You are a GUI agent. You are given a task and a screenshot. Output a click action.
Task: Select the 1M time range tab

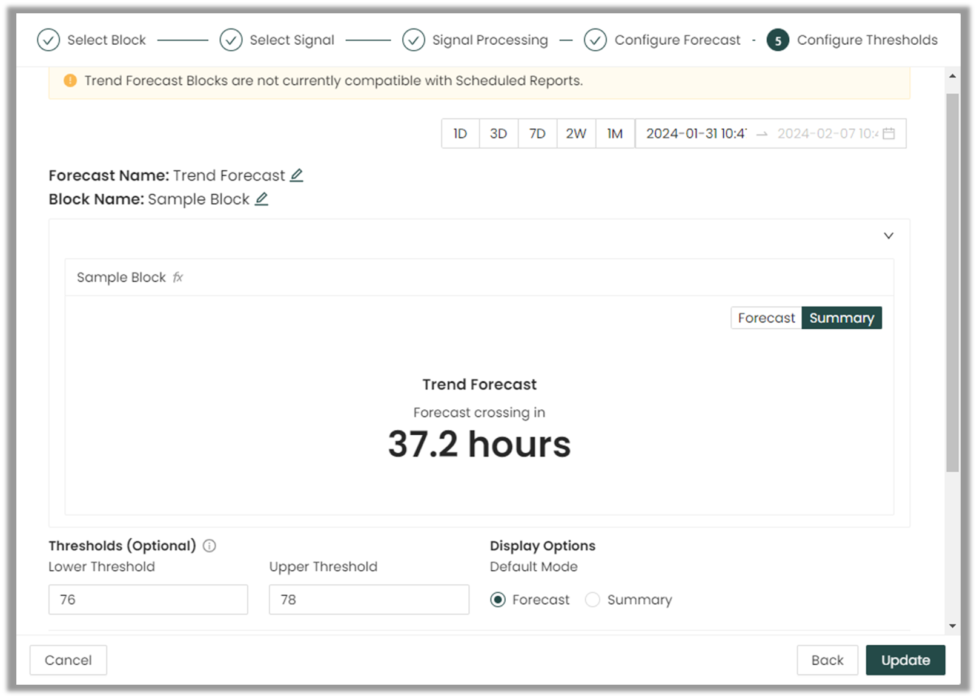click(x=615, y=134)
